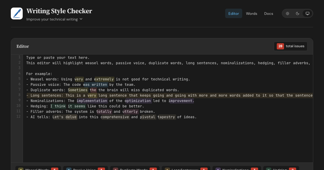Viewport: 324px width, 170px height.
Task: Select system theme monitor icon
Action: click(307, 13)
